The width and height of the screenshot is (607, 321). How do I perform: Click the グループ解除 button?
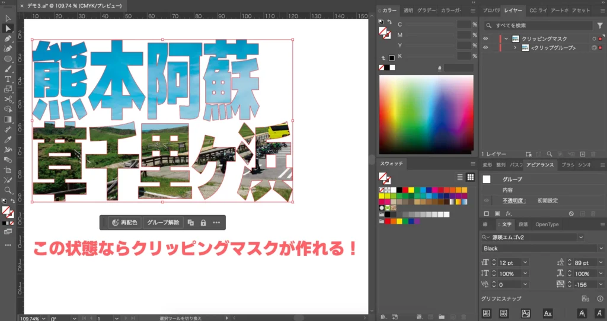point(164,223)
